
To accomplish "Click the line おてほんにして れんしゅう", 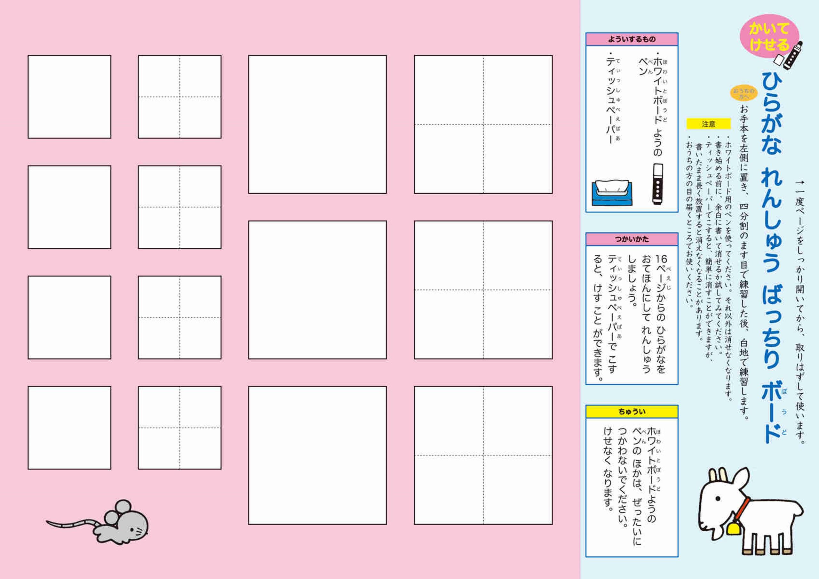I will (646, 313).
